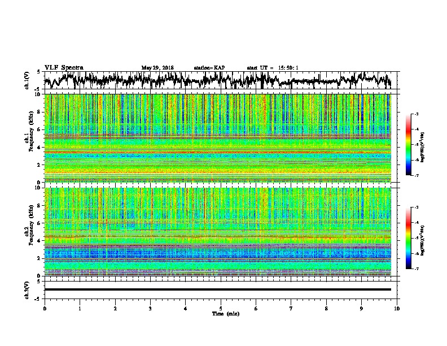Click time axis tick label "10"
This screenshot has width=447, height=346.
[x=397, y=309]
